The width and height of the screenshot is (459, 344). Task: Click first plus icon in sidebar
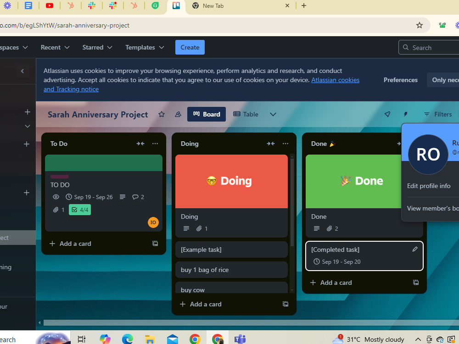27,112
